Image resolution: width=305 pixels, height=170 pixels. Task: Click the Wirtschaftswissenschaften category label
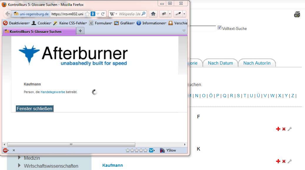click(x=51, y=166)
